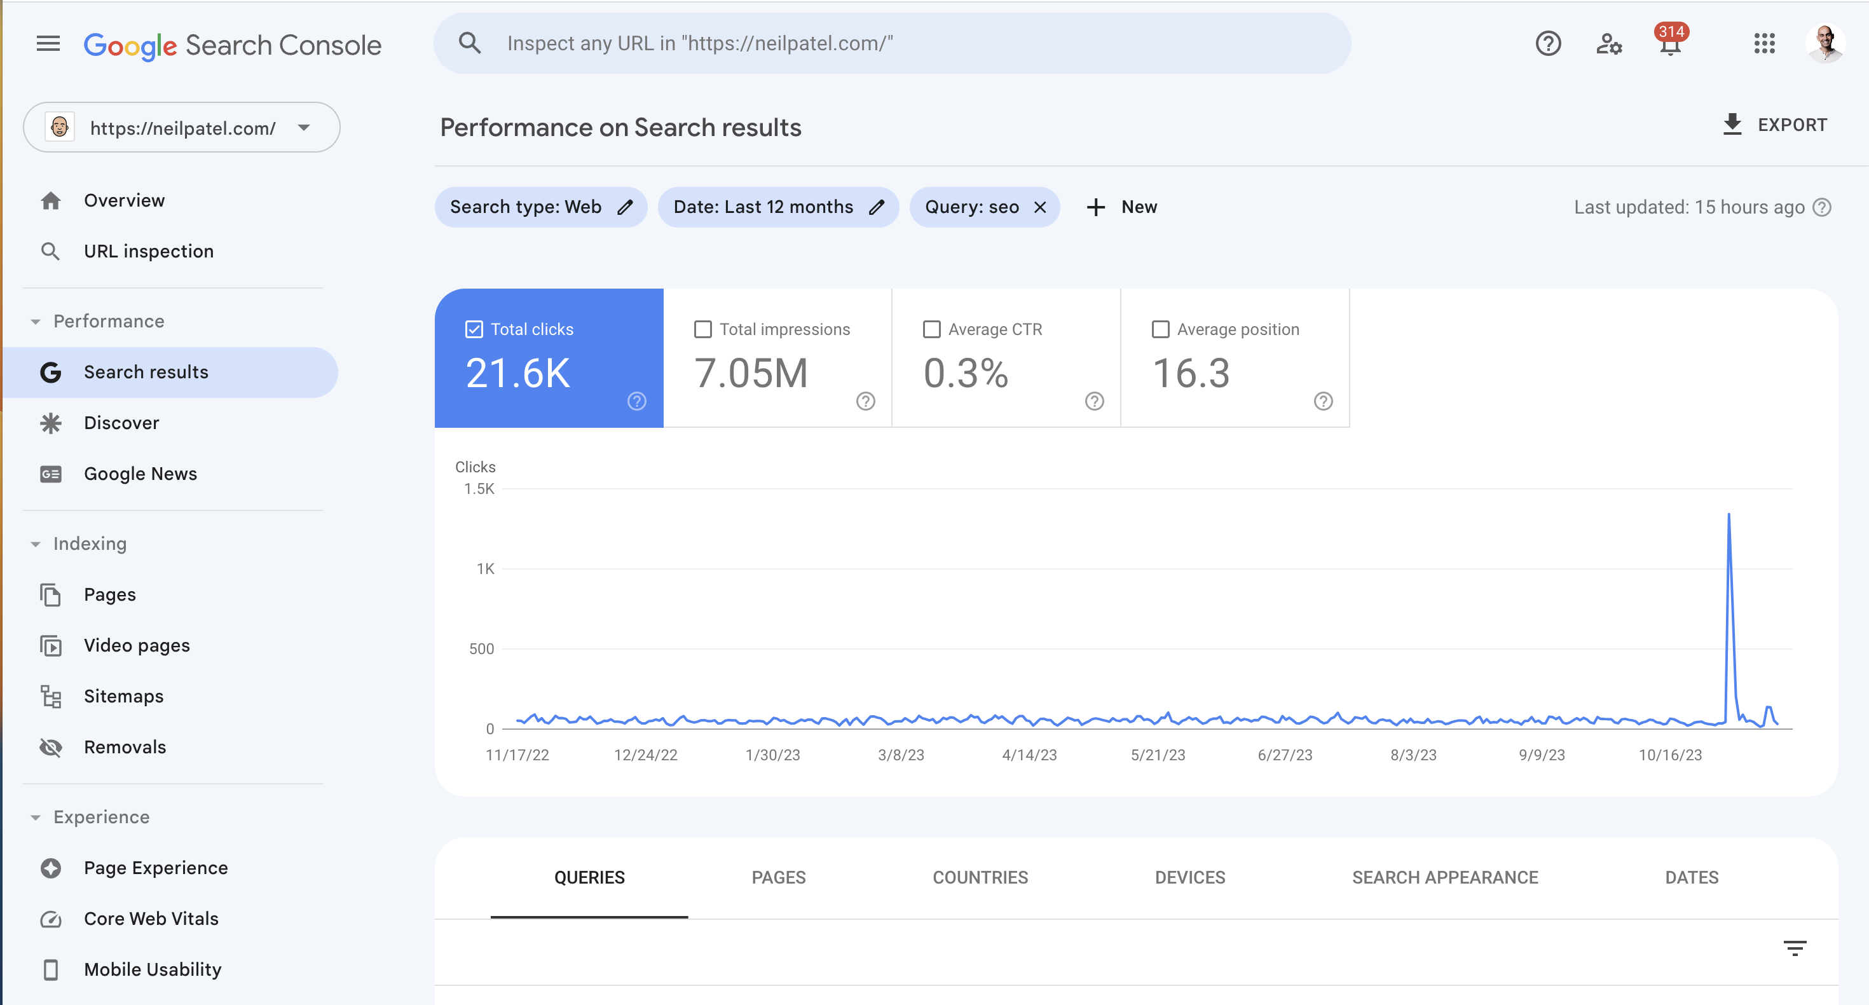Click the Google Search Console logo
Viewport: 1869px width, 1005px height.
[x=232, y=45]
